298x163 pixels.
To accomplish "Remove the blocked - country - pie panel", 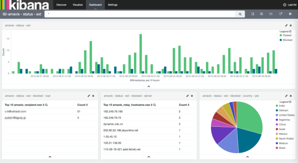I will pyautogui.click(x=291, y=96).
